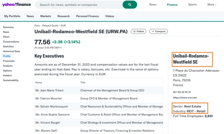Open the More dropdown in top navigation

click(x=212, y=4)
